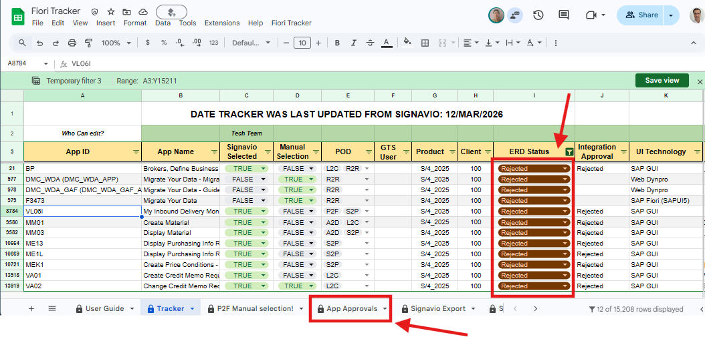The width and height of the screenshot is (705, 337).
Task: Open the comments panel icon
Action: 564,15
